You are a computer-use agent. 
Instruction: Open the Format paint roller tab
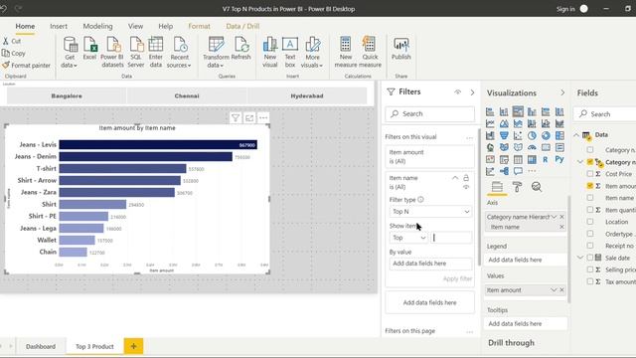(x=517, y=187)
